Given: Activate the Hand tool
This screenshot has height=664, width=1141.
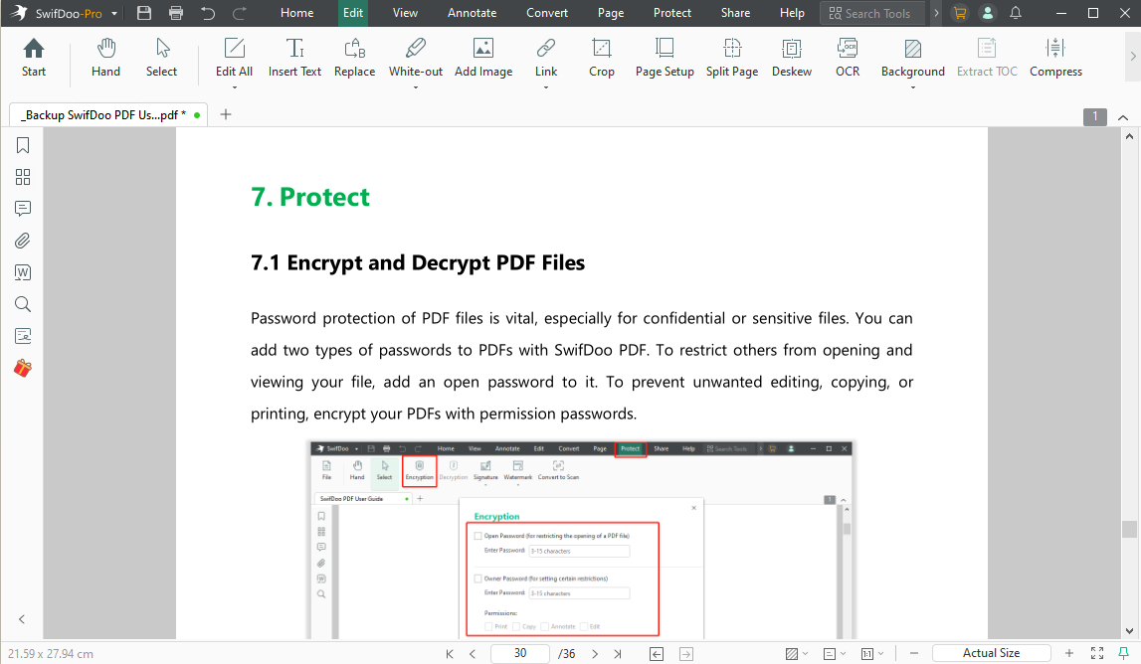Looking at the screenshot, I should (105, 58).
